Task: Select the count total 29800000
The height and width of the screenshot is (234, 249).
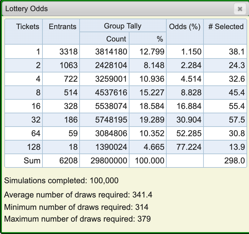Action: (109, 161)
